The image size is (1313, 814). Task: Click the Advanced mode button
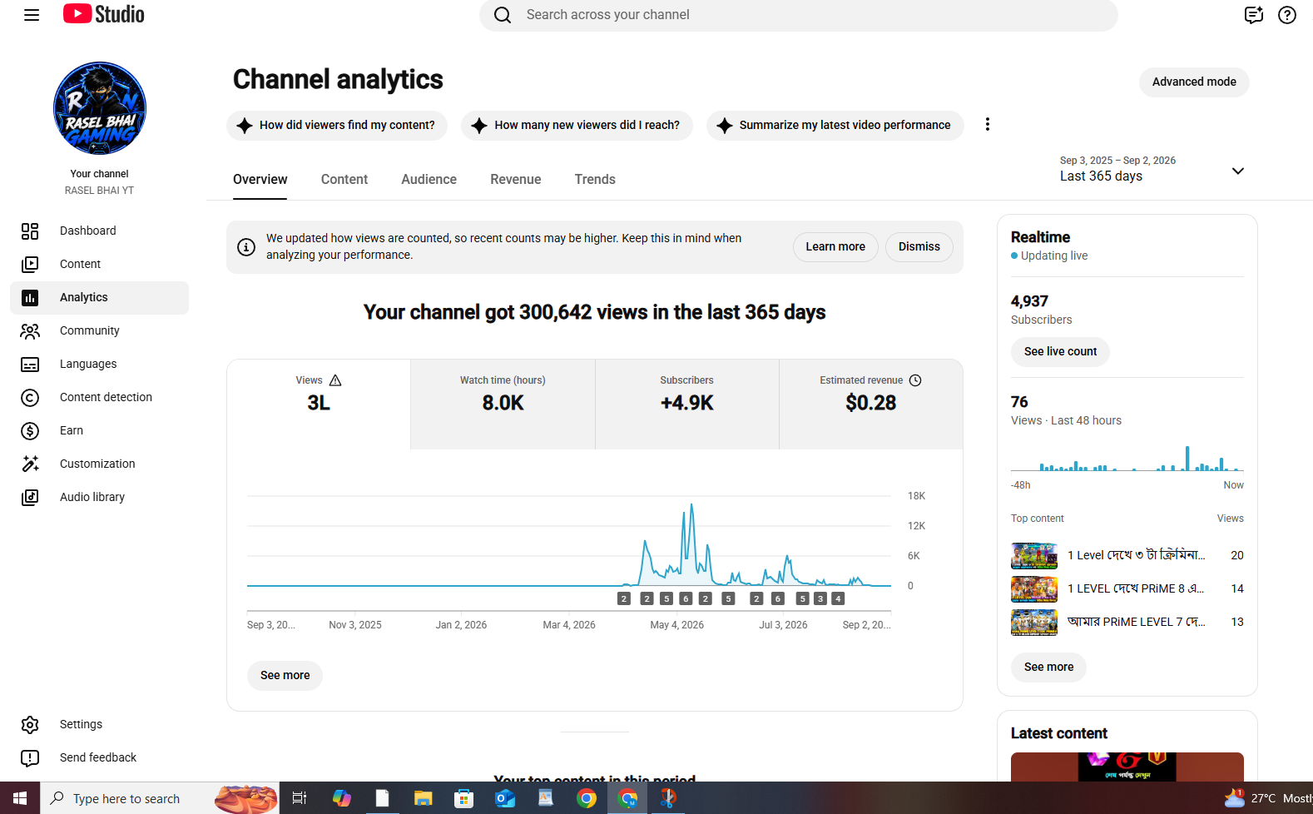pos(1194,82)
